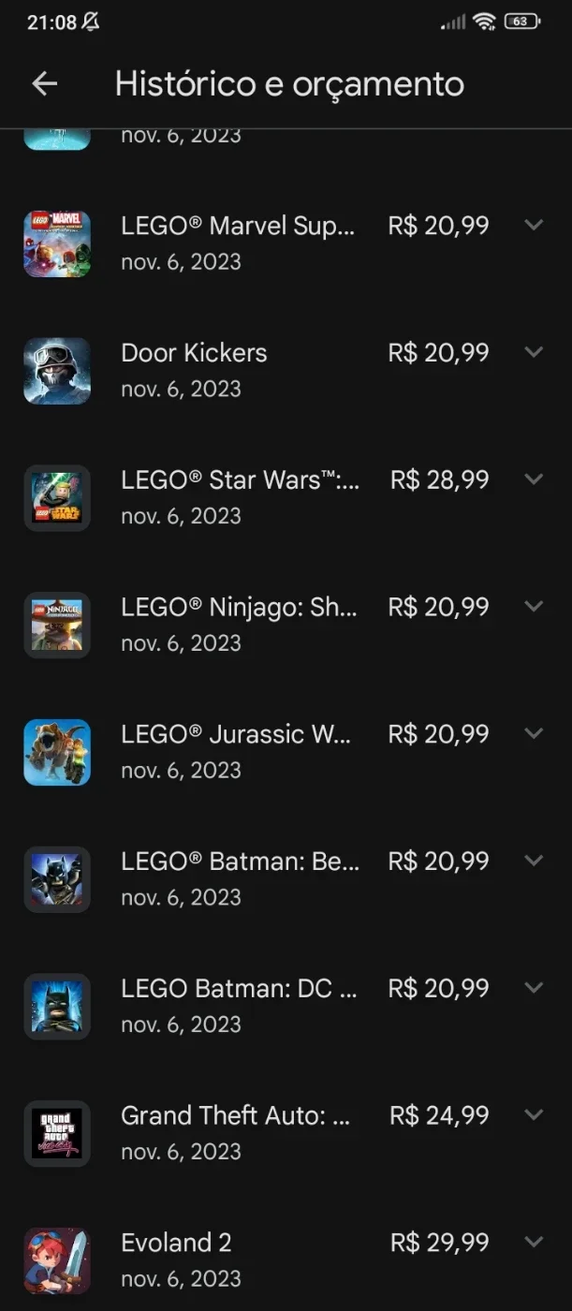572x1311 pixels.
Task: Tap the Evoland 2 app icon
Action: [57, 1260]
